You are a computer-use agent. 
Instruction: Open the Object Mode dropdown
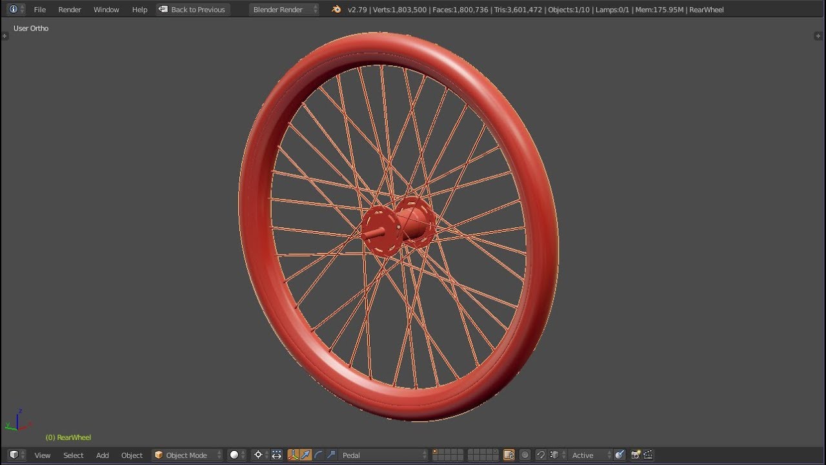click(x=187, y=455)
